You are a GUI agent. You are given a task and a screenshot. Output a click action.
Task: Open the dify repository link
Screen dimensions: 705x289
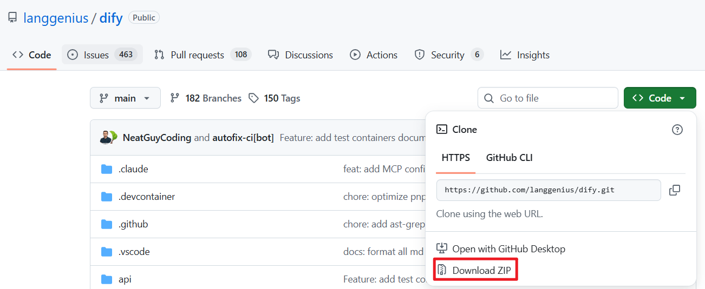pos(111,18)
